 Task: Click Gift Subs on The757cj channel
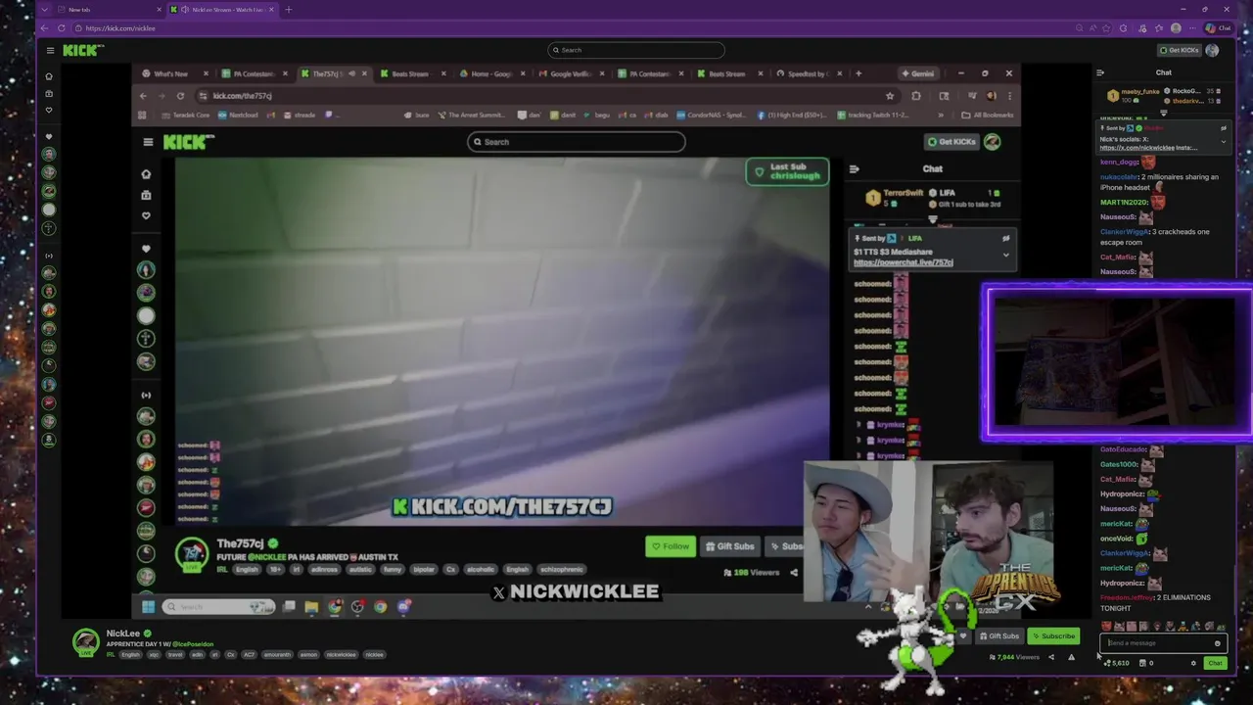pyautogui.click(x=730, y=546)
